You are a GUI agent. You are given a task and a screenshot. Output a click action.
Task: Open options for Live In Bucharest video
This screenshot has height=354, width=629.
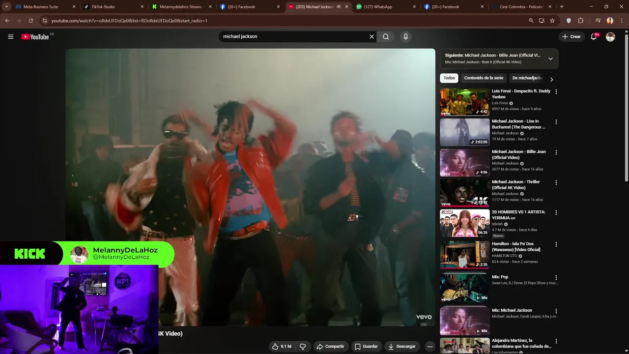point(556,122)
